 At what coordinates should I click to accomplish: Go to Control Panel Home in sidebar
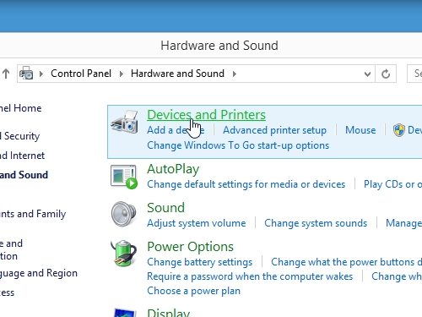coord(21,108)
